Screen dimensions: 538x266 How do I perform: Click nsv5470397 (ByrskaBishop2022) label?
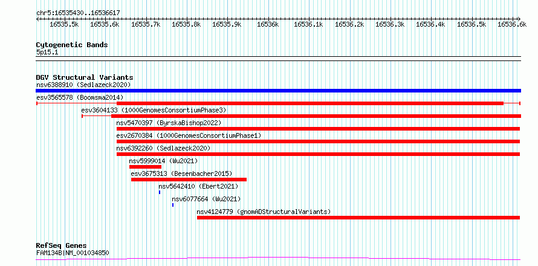(x=169, y=123)
